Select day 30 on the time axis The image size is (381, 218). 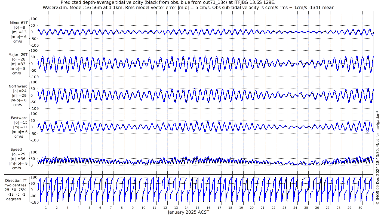pos(360,208)
